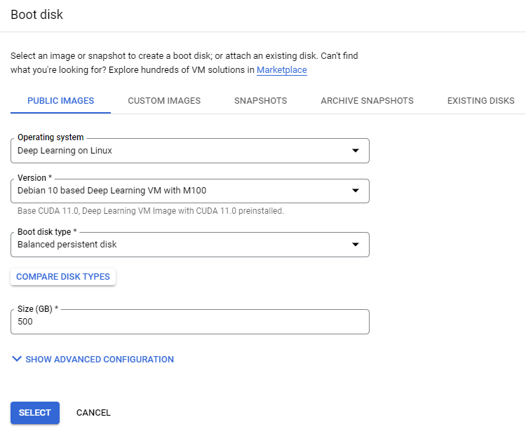Select the Existing Disks tab
526x436 pixels.
pyautogui.click(x=480, y=101)
